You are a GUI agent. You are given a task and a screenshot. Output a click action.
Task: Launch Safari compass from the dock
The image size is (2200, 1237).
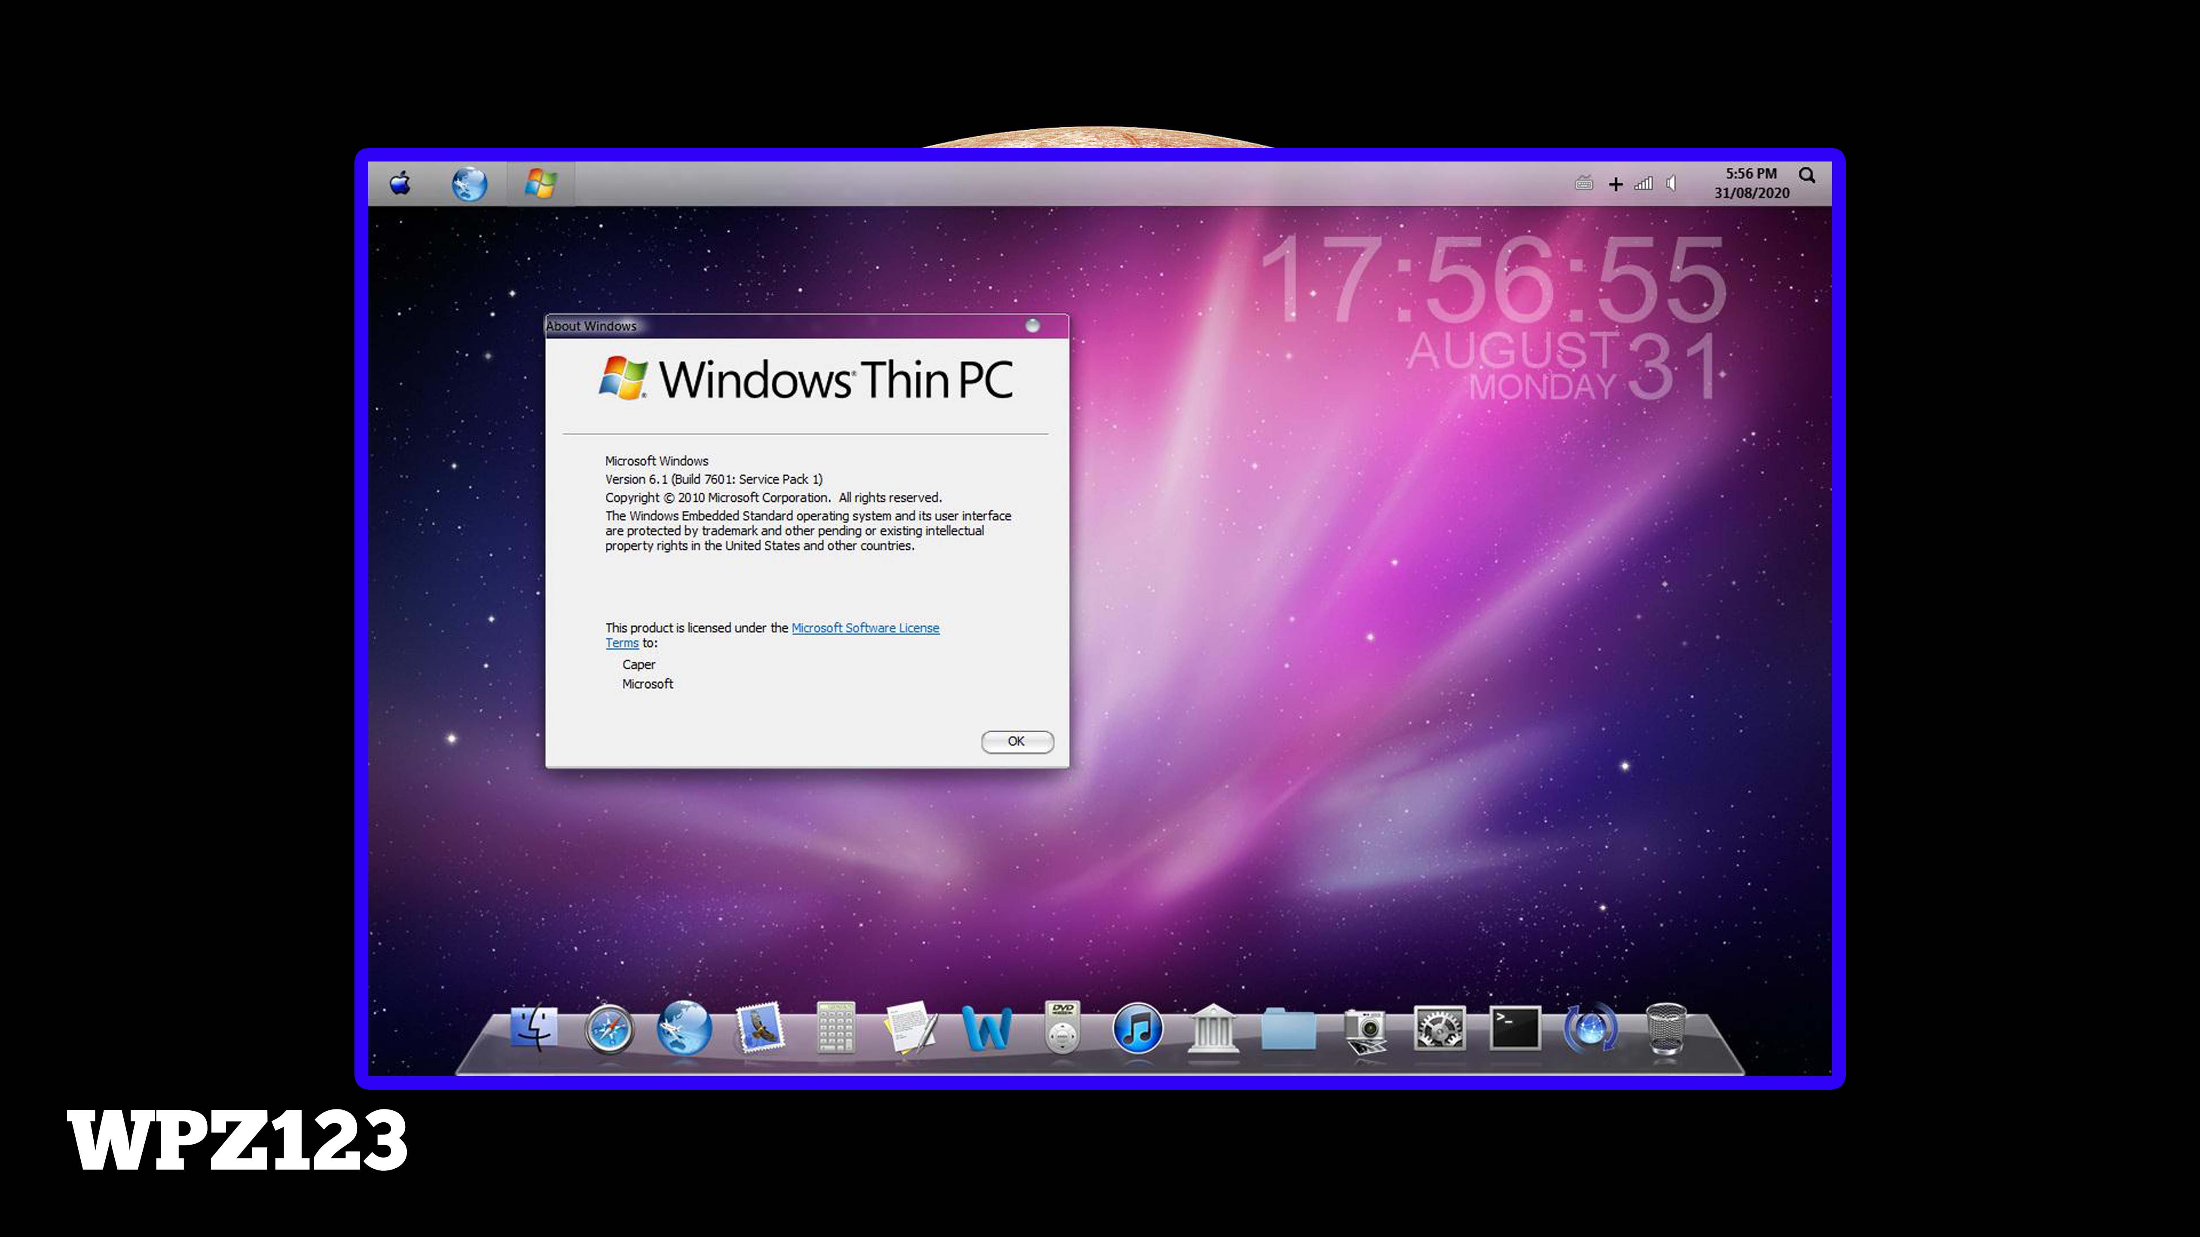click(609, 1028)
